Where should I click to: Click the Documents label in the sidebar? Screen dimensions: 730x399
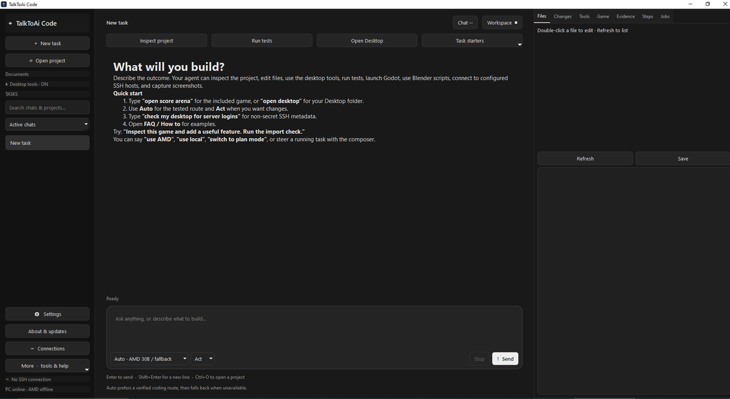pos(17,74)
